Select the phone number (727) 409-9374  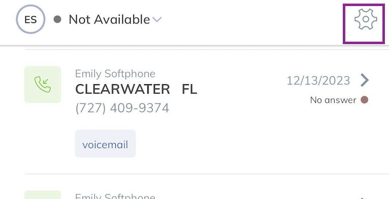coord(122,108)
